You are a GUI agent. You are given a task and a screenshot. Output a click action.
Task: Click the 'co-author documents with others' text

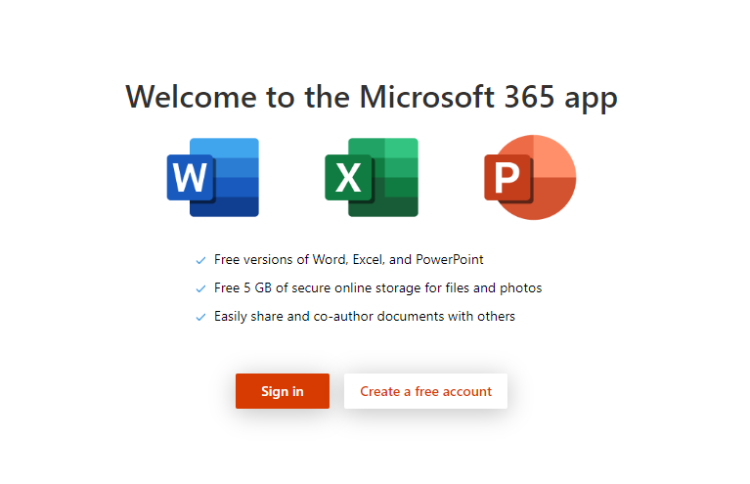tap(415, 316)
